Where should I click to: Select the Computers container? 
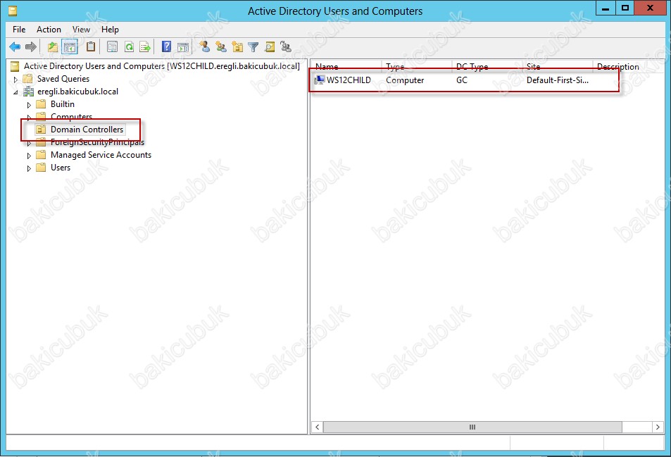[71, 116]
